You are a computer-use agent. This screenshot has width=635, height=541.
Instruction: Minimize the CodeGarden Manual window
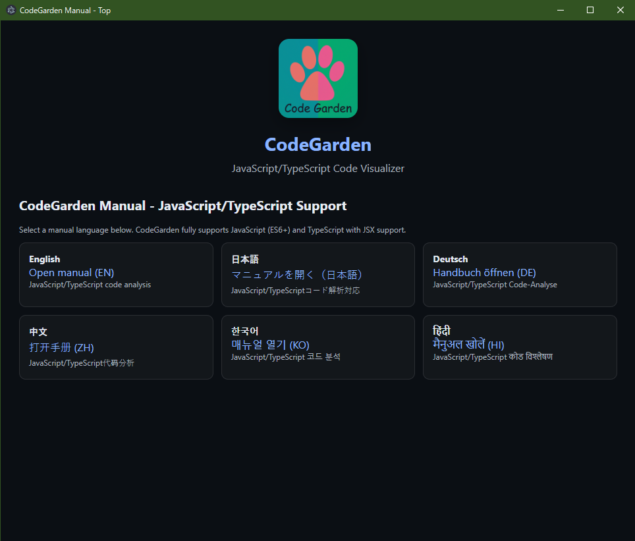pos(561,10)
